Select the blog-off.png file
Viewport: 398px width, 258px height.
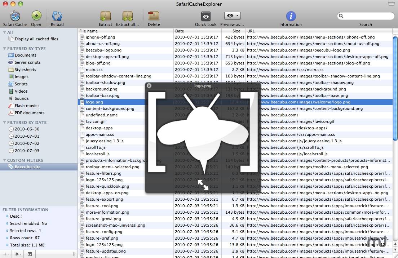98,63
